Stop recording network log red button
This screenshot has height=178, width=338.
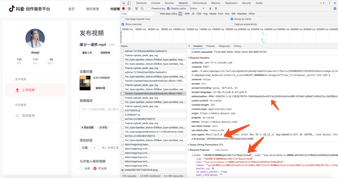pos(123,8)
